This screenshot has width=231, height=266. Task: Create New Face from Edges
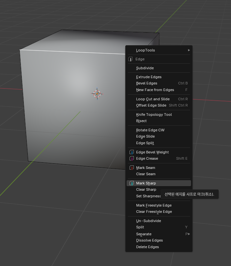[x=155, y=90]
